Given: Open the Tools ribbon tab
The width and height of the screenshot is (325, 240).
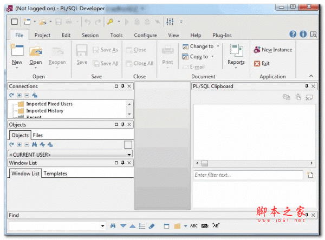Looking at the screenshot, I should [x=116, y=35].
